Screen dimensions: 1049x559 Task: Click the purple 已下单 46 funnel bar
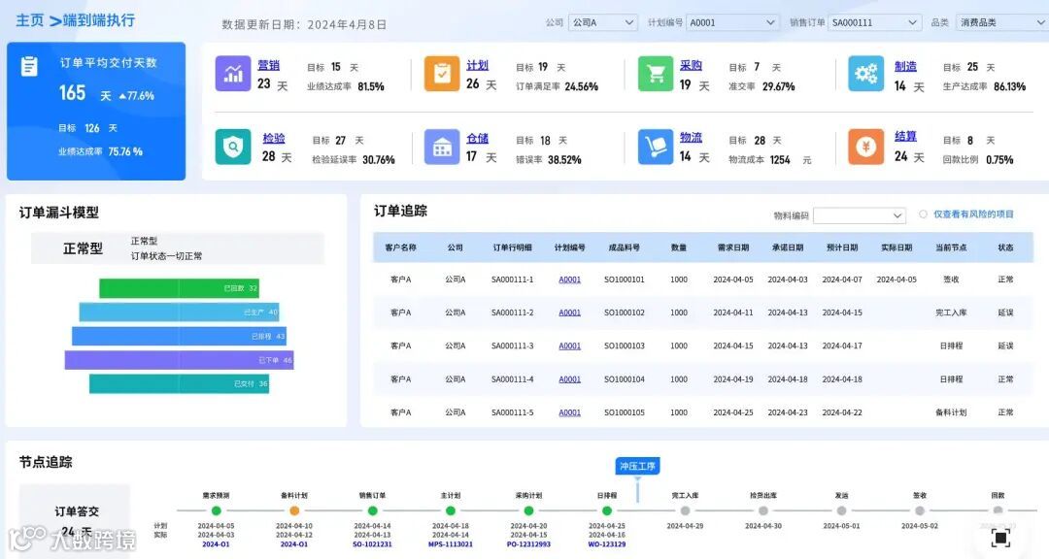pyautogui.click(x=180, y=360)
